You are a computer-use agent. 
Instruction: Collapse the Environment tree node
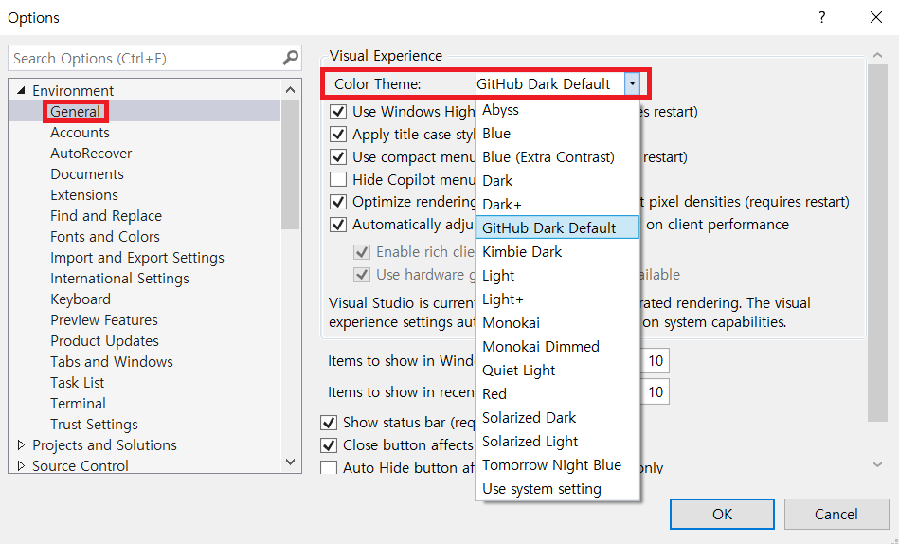pyautogui.click(x=21, y=90)
